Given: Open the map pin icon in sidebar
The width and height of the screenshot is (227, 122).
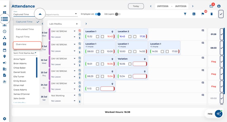Looking at the screenshot, I should coord(5,57).
